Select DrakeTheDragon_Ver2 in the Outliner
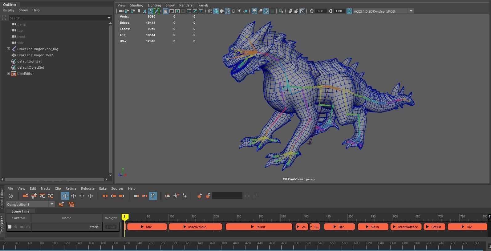The height and width of the screenshot is (251, 491). coord(35,55)
